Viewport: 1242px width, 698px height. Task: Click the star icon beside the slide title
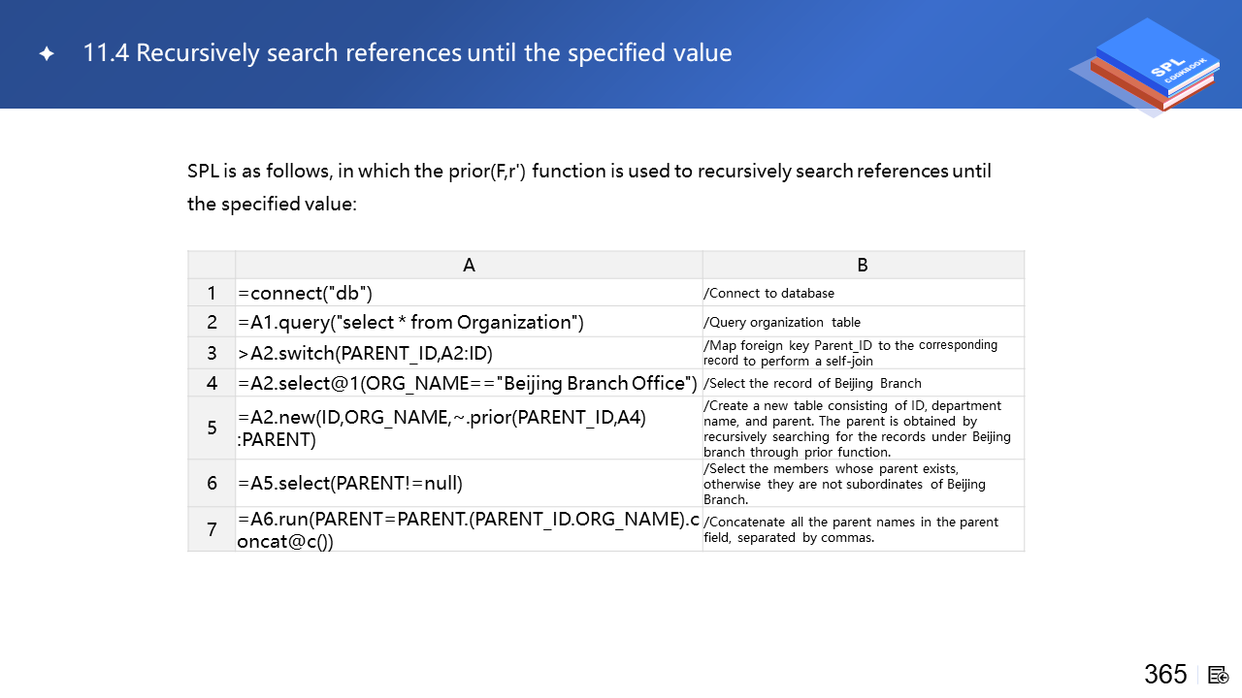(46, 53)
